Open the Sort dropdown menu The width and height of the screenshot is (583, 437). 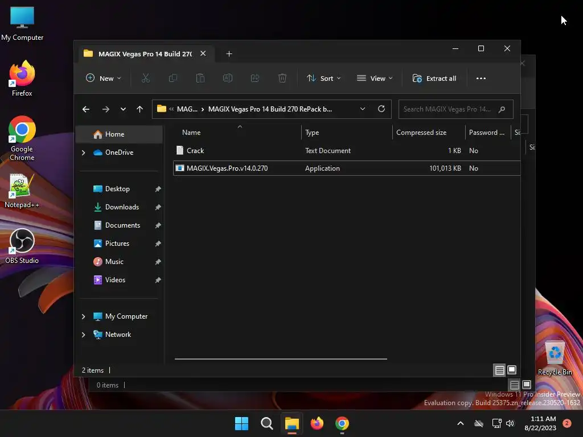[x=323, y=79]
